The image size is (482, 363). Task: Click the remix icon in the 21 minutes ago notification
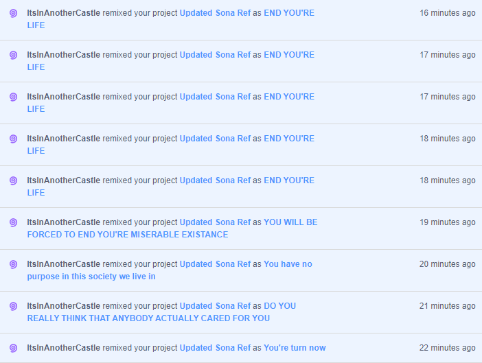[x=13, y=306]
